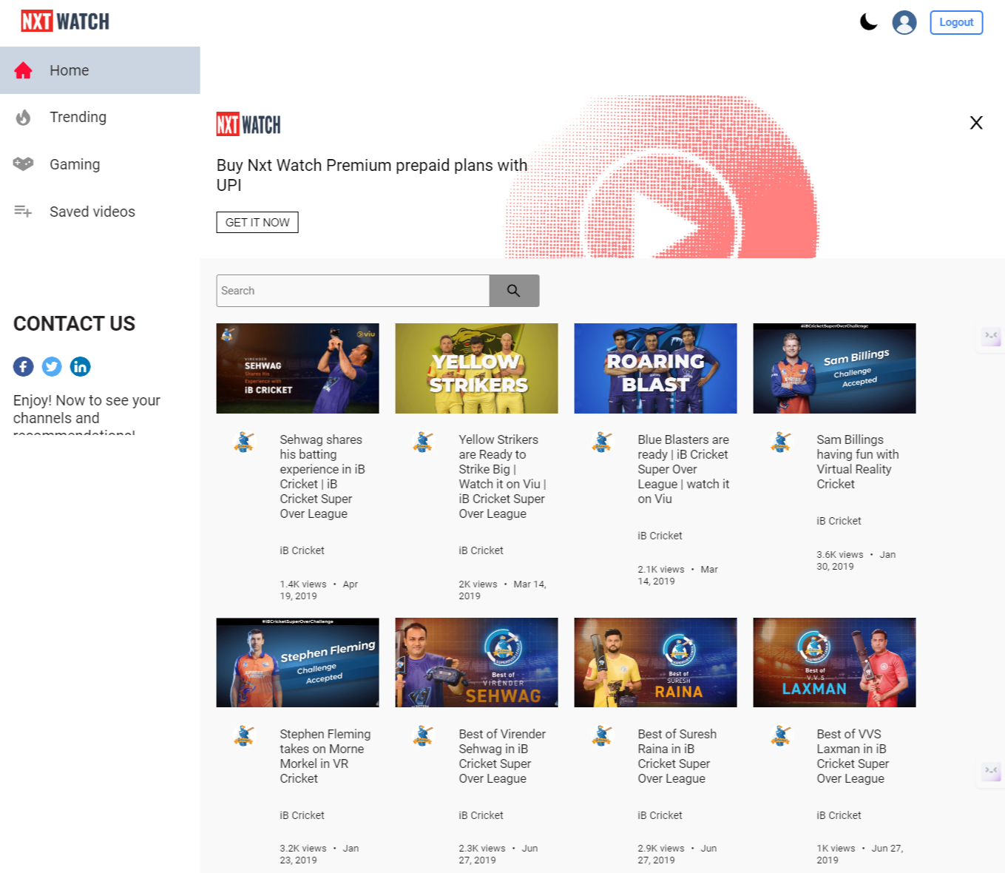Viewport: 1005px width, 873px height.
Task: Click '3.6K views' under Sam Billings video
Action: pyautogui.click(x=840, y=555)
